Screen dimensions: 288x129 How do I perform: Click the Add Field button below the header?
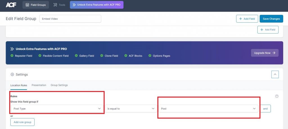268,30
